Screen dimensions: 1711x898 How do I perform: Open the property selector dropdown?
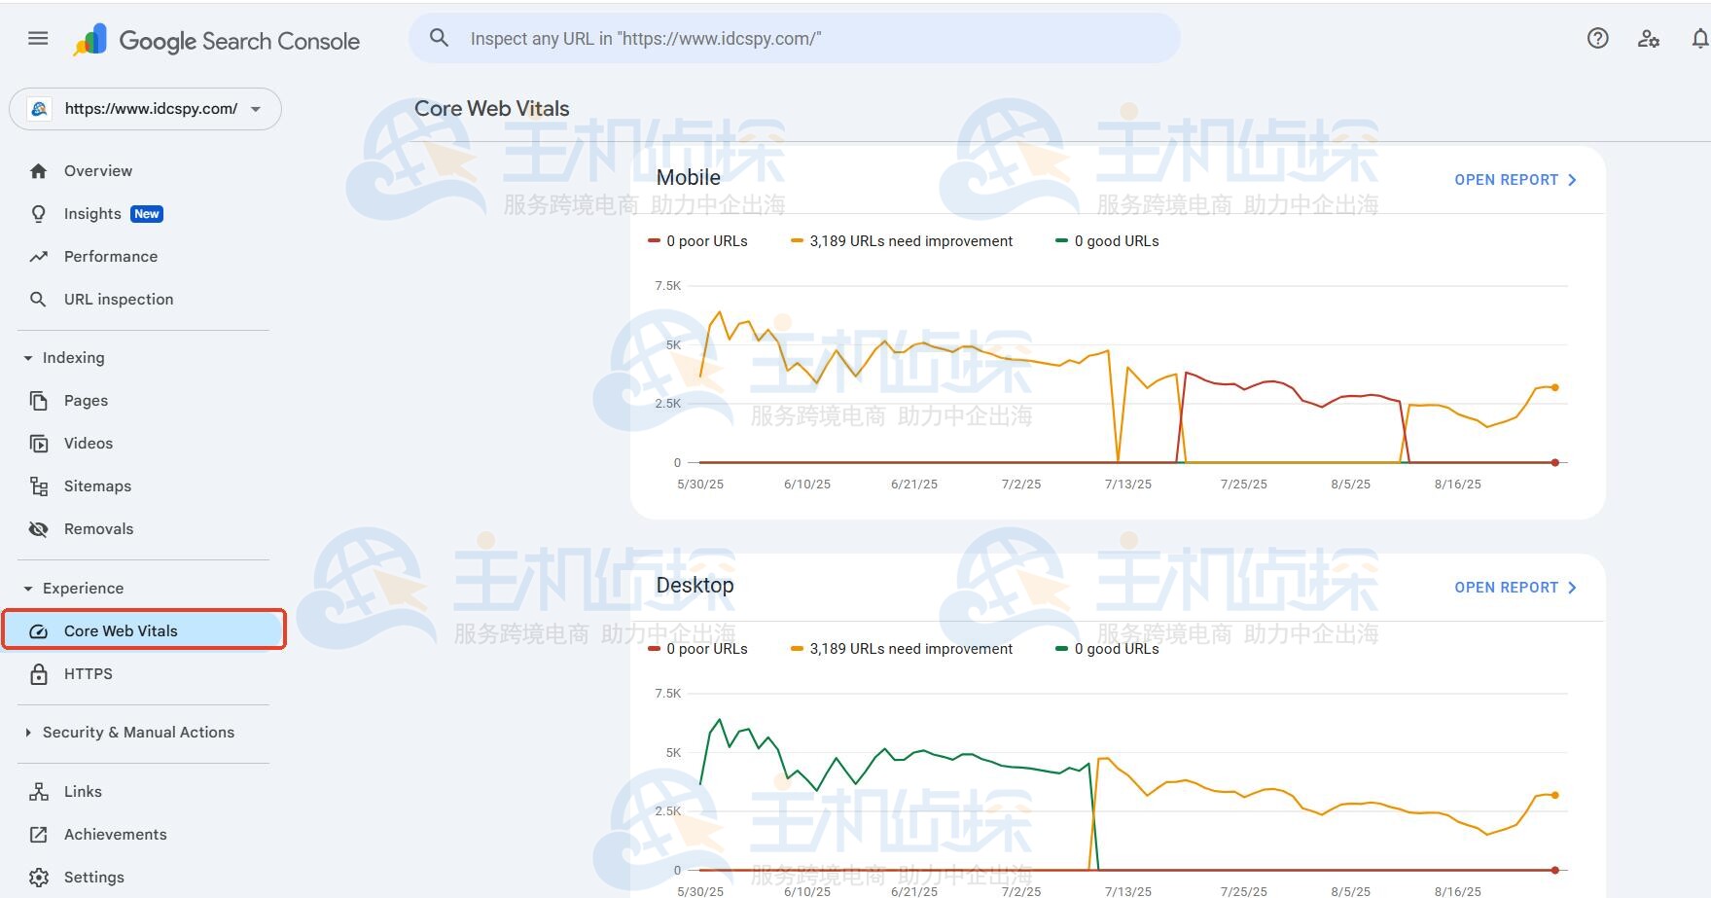(x=255, y=109)
